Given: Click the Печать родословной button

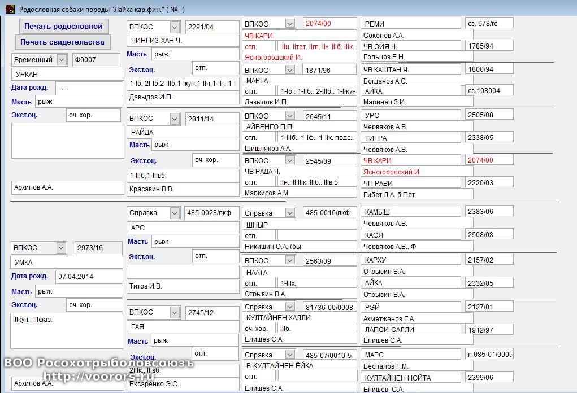Looking at the screenshot, I should click(63, 26).
